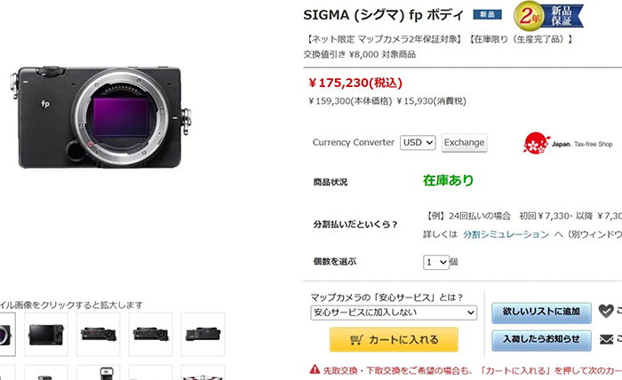
Task: Add item to cart with カートに入れる
Action: tap(394, 339)
